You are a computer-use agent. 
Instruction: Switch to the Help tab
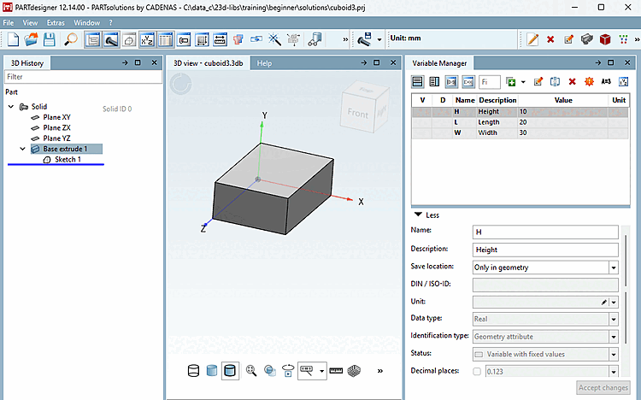(264, 63)
